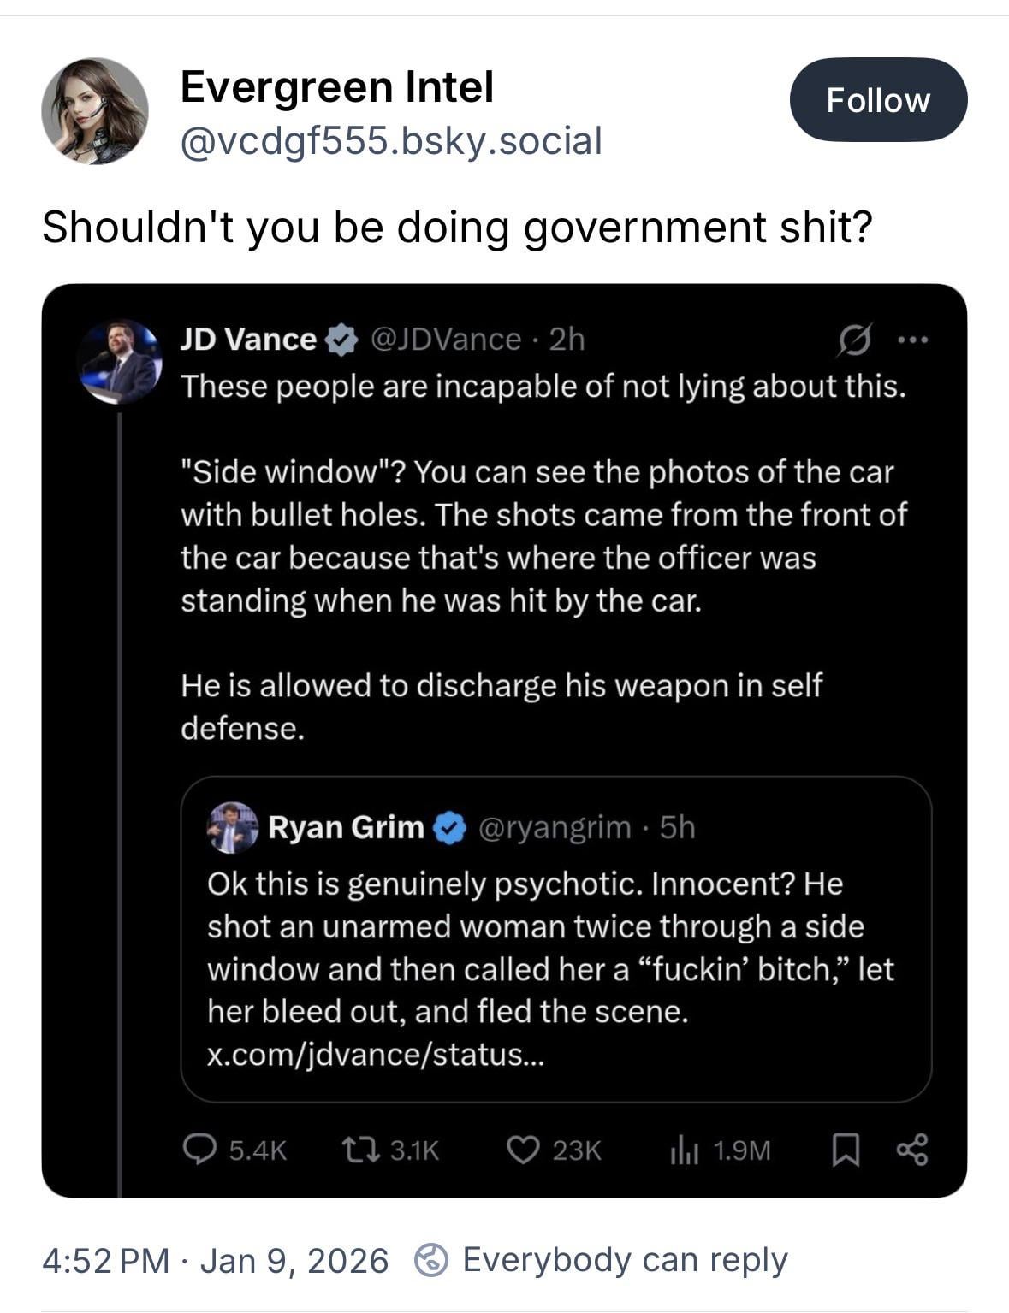Click the repost arrows icon

click(355, 1150)
